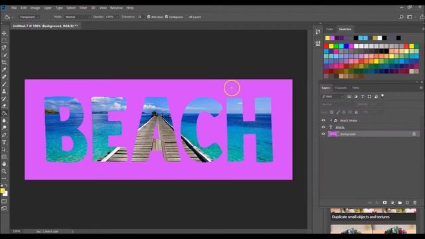425x239 pixels.
Task: Hide the Background layer
Action: click(323, 134)
